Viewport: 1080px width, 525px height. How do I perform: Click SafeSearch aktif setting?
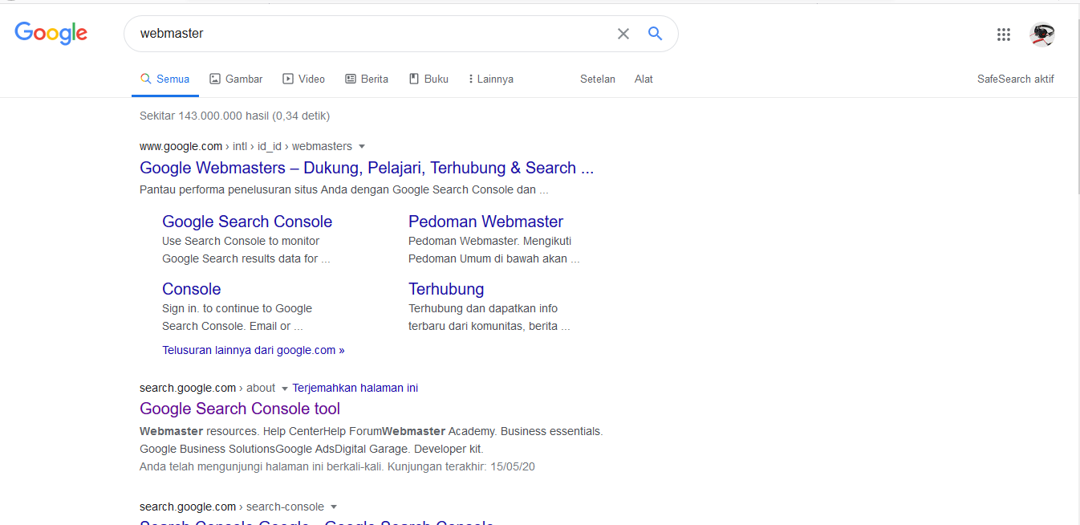click(1015, 79)
